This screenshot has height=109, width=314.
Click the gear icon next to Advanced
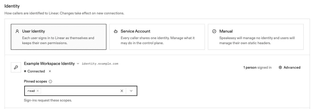[280, 67]
